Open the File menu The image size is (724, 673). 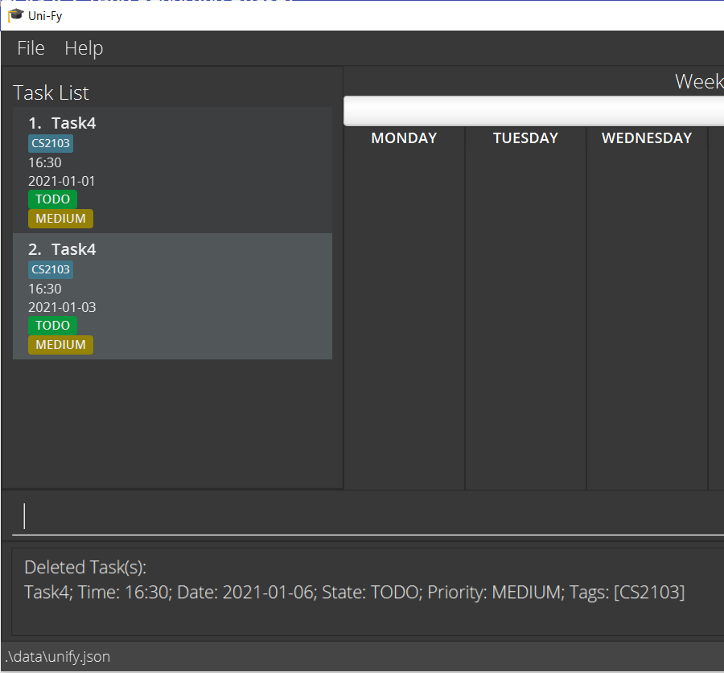(x=31, y=48)
